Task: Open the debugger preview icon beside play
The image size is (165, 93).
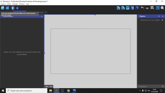Action: (18, 8)
